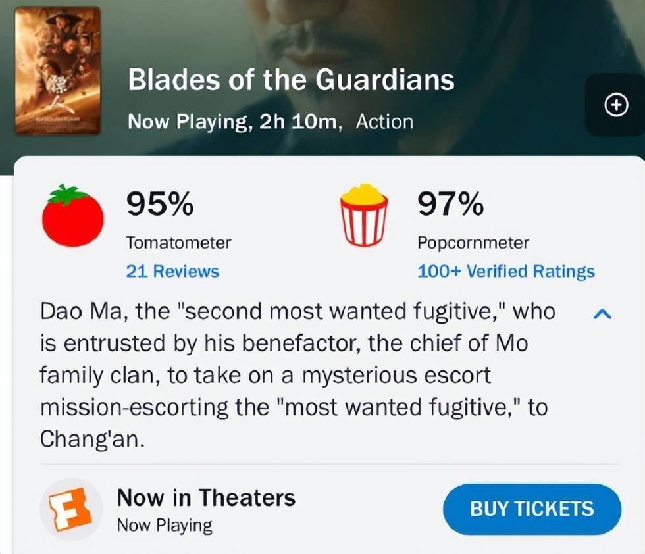645x554 pixels.
Task: Click the red tomato icon
Action: [72, 217]
